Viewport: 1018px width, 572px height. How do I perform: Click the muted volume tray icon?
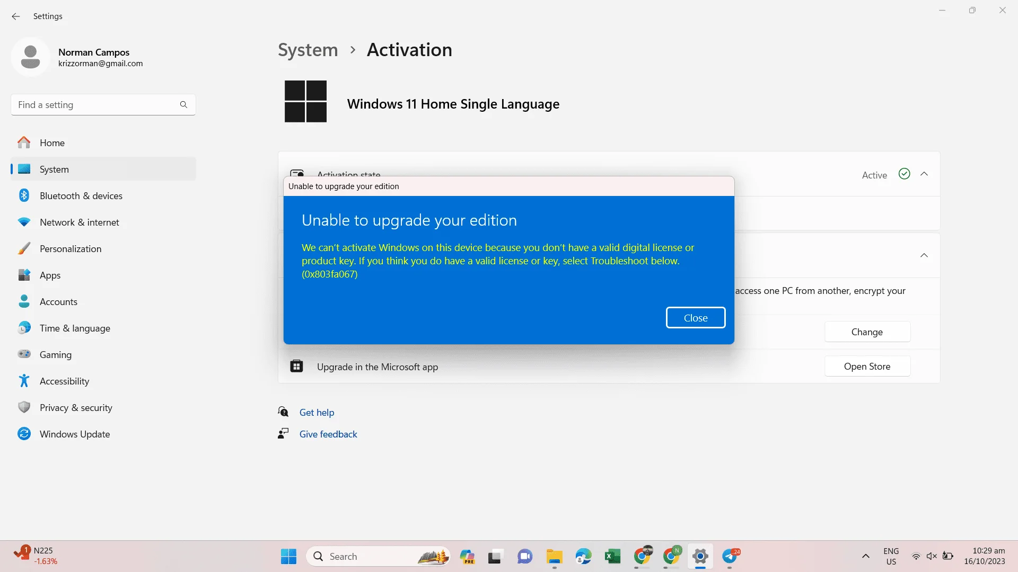click(932, 556)
